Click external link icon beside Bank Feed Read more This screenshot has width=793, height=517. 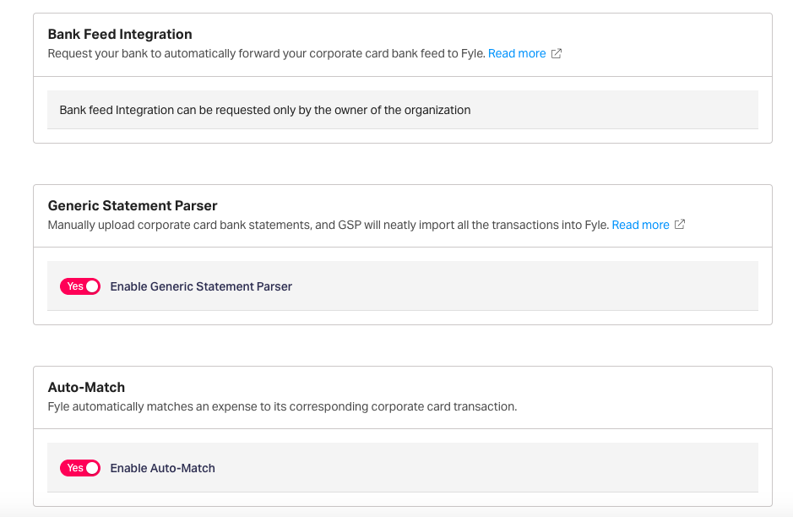pos(557,53)
